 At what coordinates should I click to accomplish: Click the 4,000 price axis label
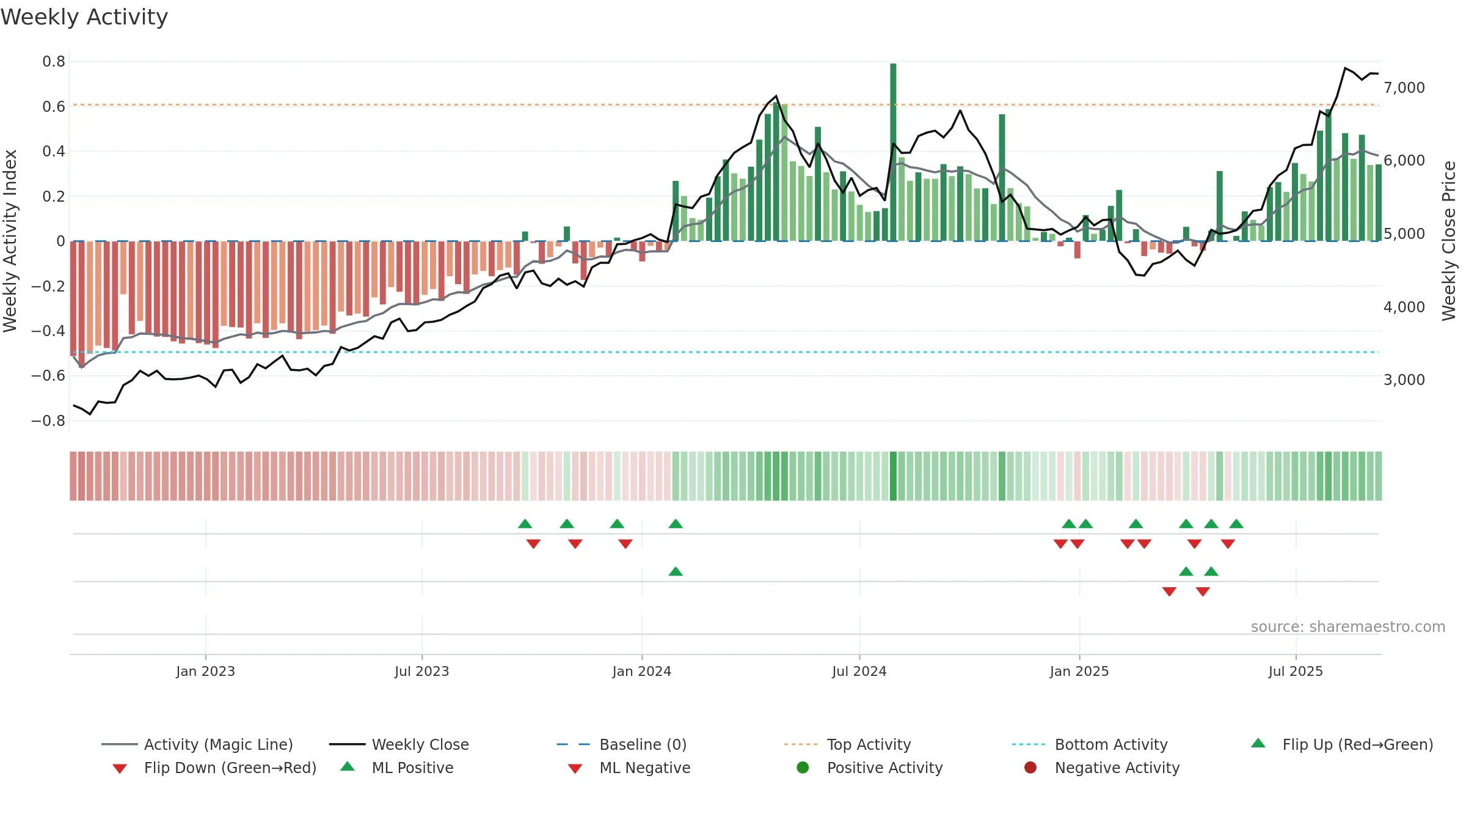tap(1404, 307)
